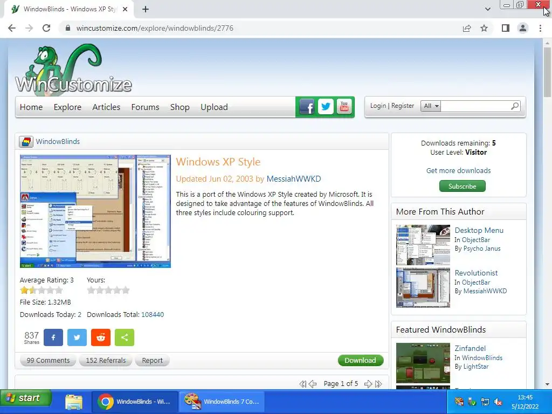Click the Subscribe button

(462, 186)
